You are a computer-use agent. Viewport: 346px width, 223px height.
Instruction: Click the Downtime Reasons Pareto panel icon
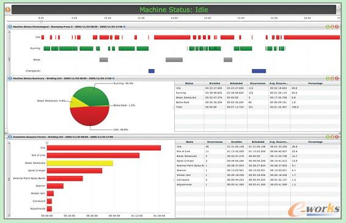point(10,137)
